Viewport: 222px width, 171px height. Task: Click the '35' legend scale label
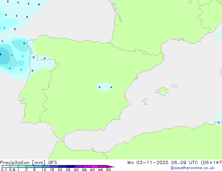(x=84, y=170)
